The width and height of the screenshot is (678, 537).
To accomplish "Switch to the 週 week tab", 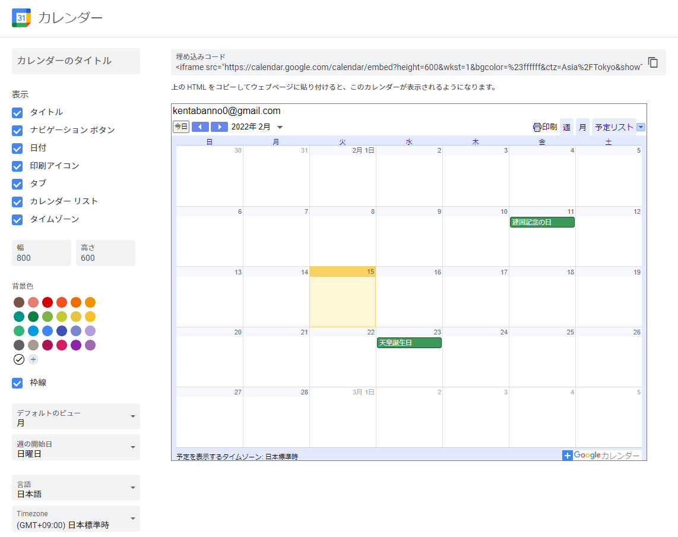I will (567, 127).
